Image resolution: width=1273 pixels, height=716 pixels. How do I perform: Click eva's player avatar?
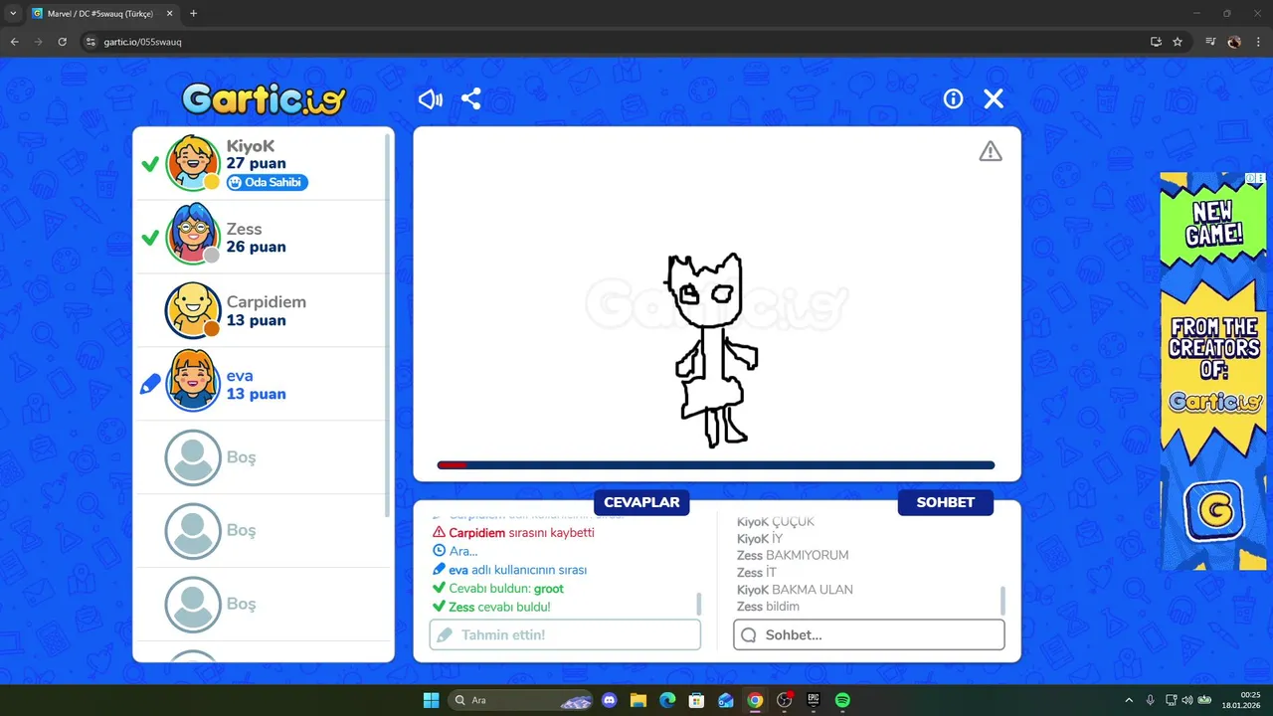click(x=192, y=383)
